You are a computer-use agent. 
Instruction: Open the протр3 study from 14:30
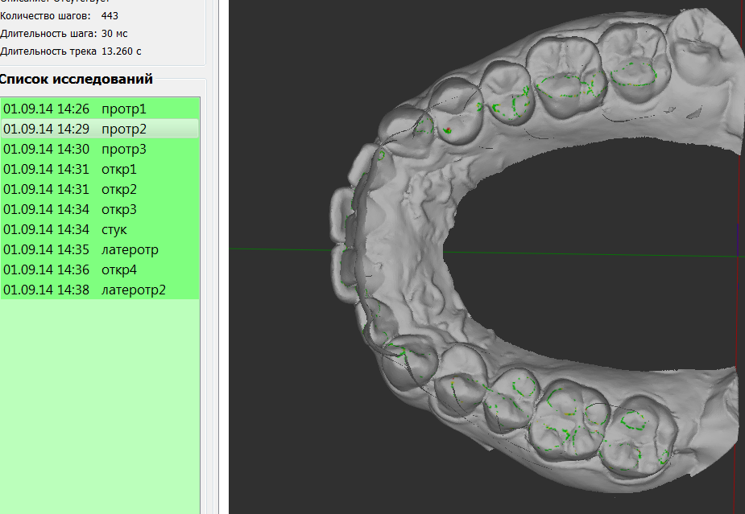[x=100, y=149]
